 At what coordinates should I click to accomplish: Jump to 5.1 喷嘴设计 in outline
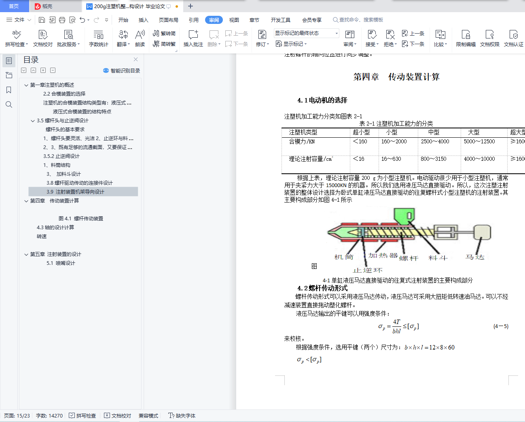[61, 263]
